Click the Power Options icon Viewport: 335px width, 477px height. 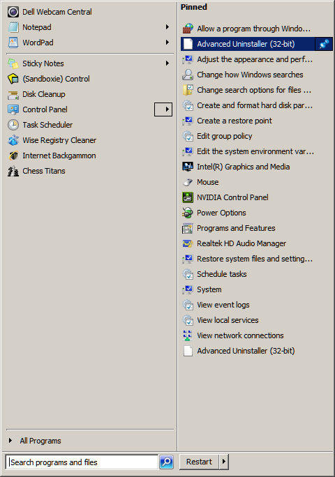[x=188, y=213]
